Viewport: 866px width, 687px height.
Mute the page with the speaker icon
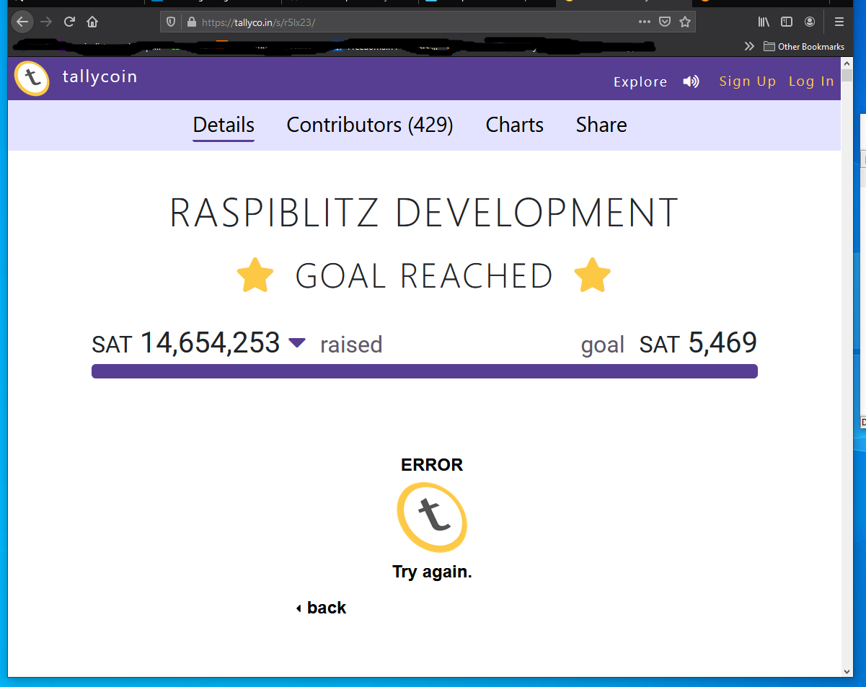(x=691, y=81)
